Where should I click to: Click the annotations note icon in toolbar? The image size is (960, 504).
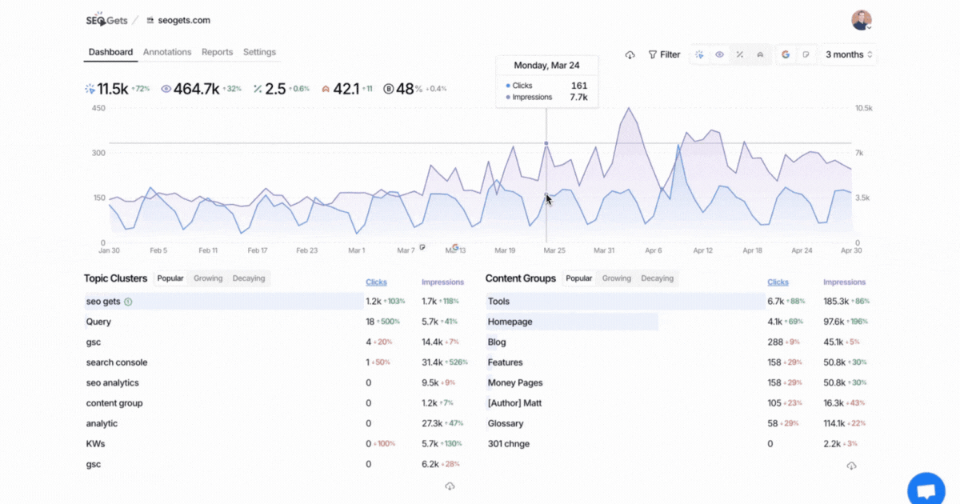click(806, 55)
